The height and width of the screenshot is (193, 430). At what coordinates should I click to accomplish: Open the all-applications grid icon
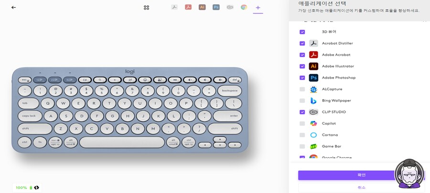point(147,7)
